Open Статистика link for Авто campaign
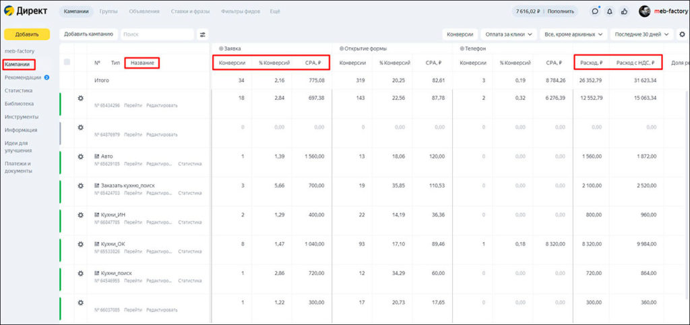This screenshot has height=325, width=690. coord(189,164)
